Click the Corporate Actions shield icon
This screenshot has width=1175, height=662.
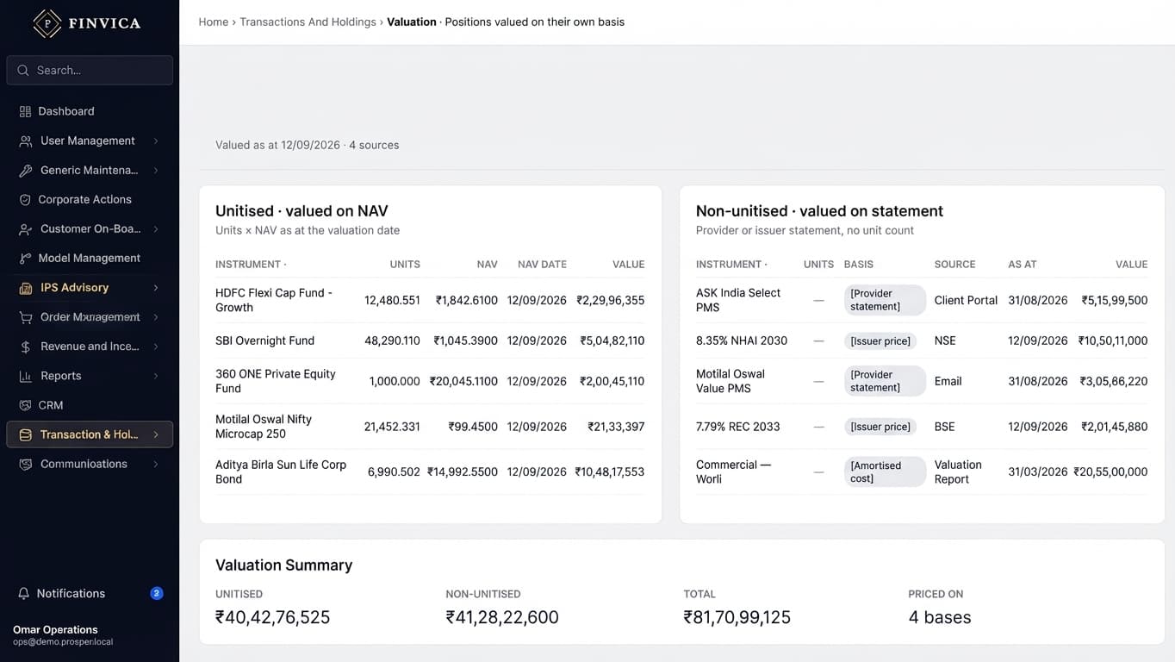click(x=25, y=199)
